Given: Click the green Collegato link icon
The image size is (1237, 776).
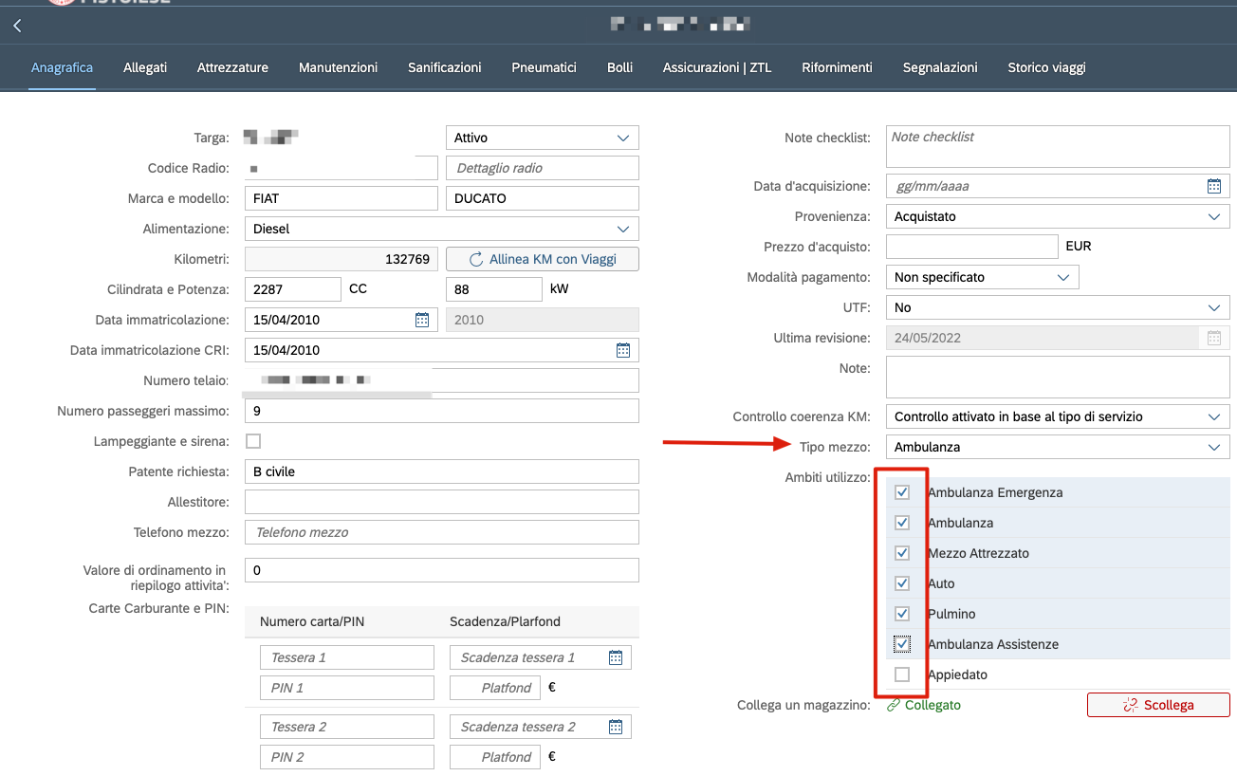Looking at the screenshot, I should coord(893,705).
